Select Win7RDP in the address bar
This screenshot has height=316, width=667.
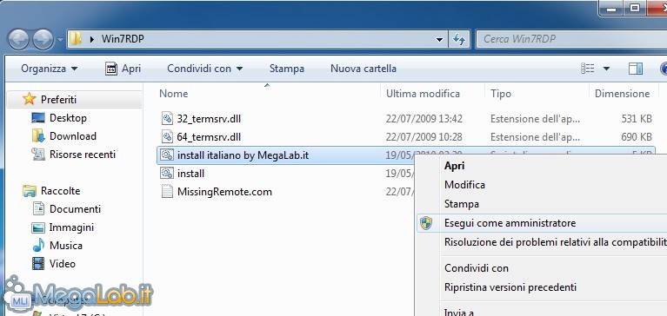click(123, 39)
